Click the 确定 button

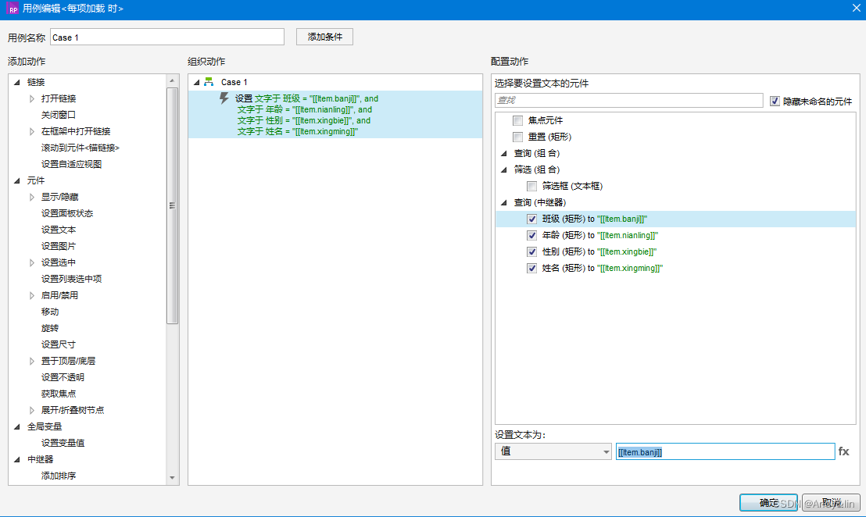click(x=768, y=502)
